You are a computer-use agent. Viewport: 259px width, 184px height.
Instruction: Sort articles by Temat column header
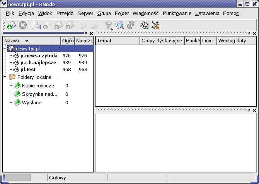point(117,40)
